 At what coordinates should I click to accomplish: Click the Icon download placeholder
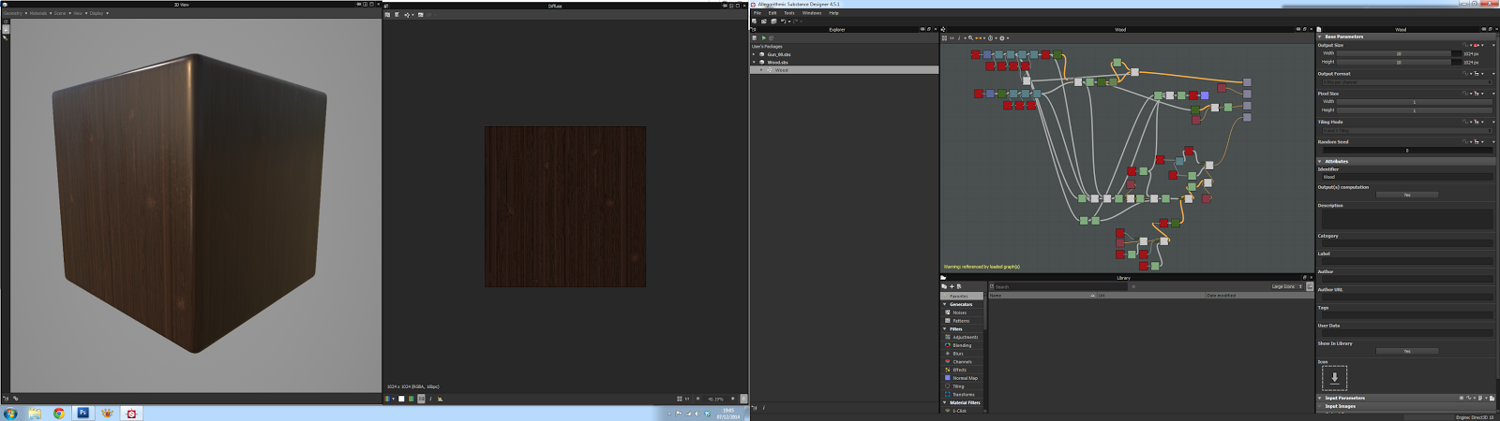pyautogui.click(x=1334, y=378)
